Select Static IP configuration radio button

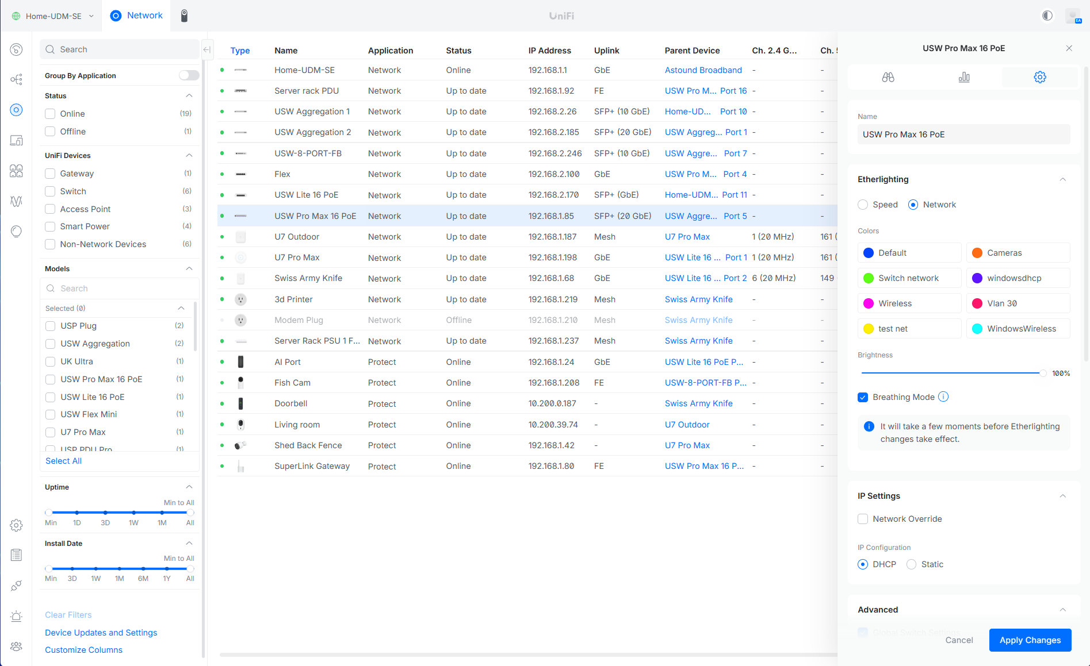click(x=911, y=564)
